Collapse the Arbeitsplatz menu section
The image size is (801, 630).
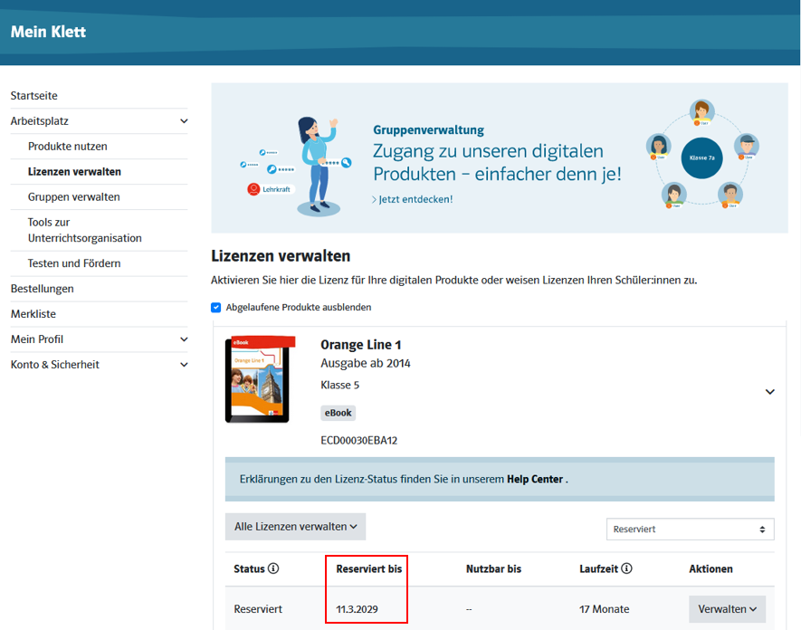coord(184,121)
